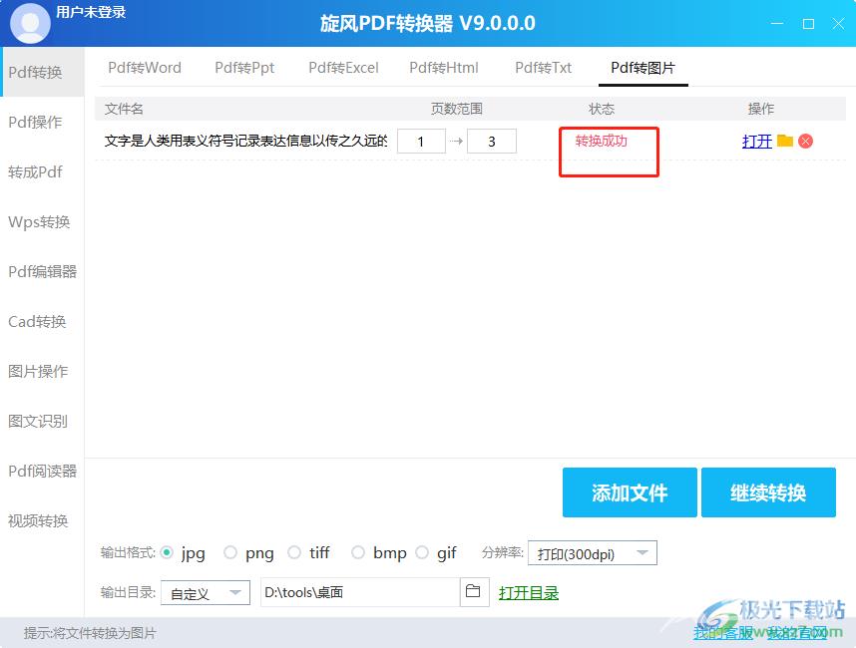
Task: Select 图片操作 in the sidebar
Action: pos(43,372)
